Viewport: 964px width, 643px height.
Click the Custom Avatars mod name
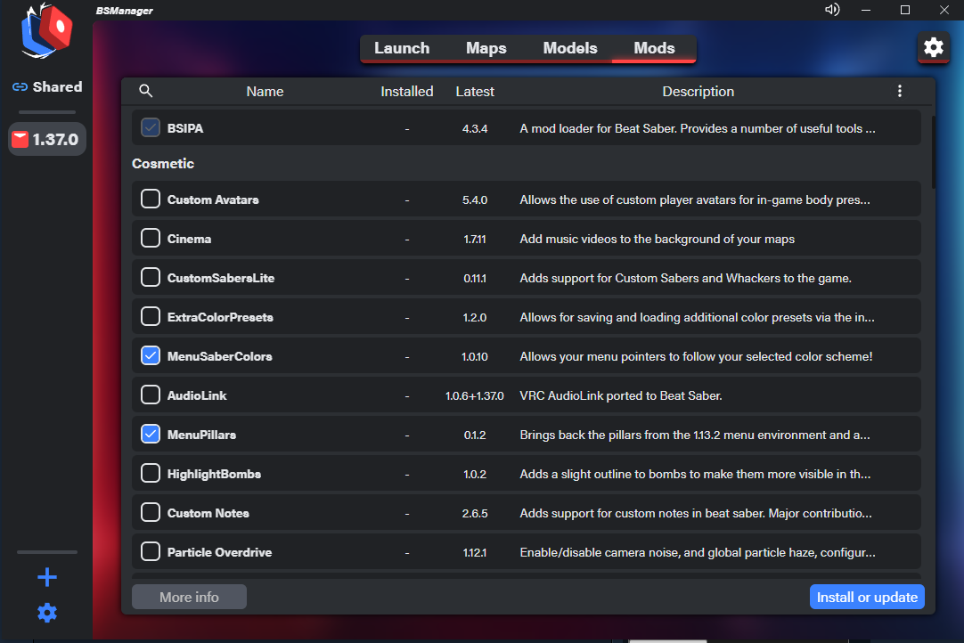tap(213, 199)
